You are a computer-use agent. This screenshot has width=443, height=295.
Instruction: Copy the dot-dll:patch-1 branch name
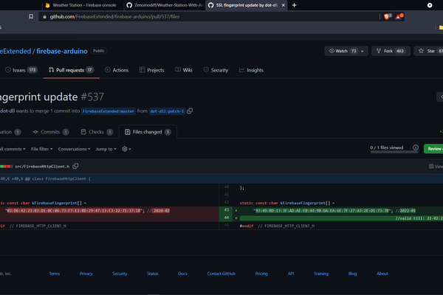coord(190,111)
